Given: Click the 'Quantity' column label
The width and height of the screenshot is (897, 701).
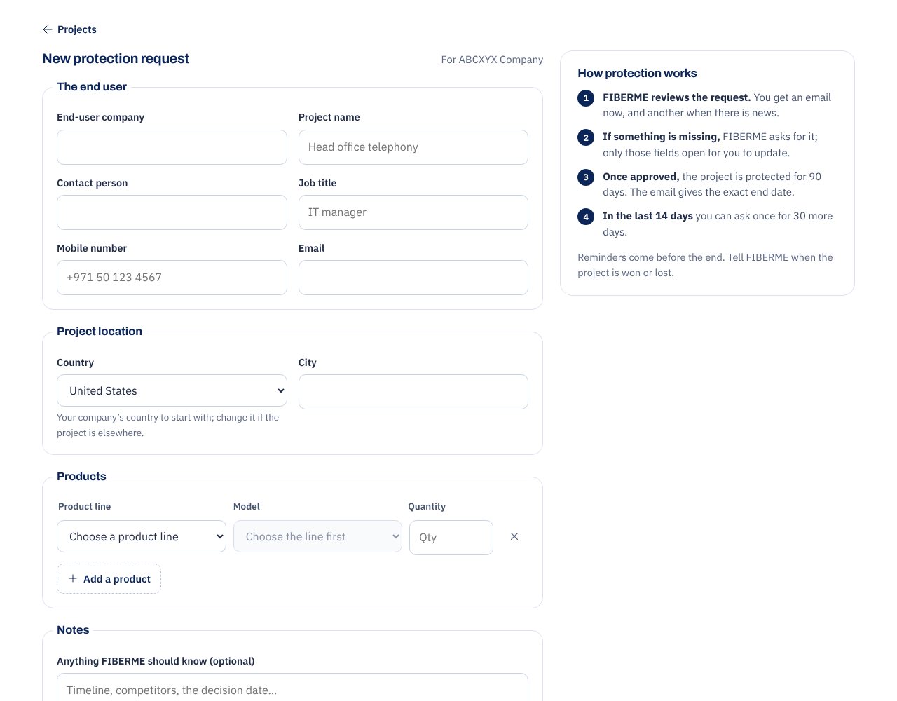Looking at the screenshot, I should (427, 506).
